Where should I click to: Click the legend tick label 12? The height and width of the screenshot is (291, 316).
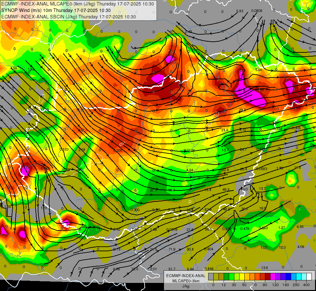coord(224,285)
